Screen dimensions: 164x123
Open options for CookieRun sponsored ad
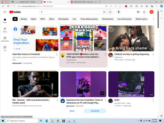[105, 100]
